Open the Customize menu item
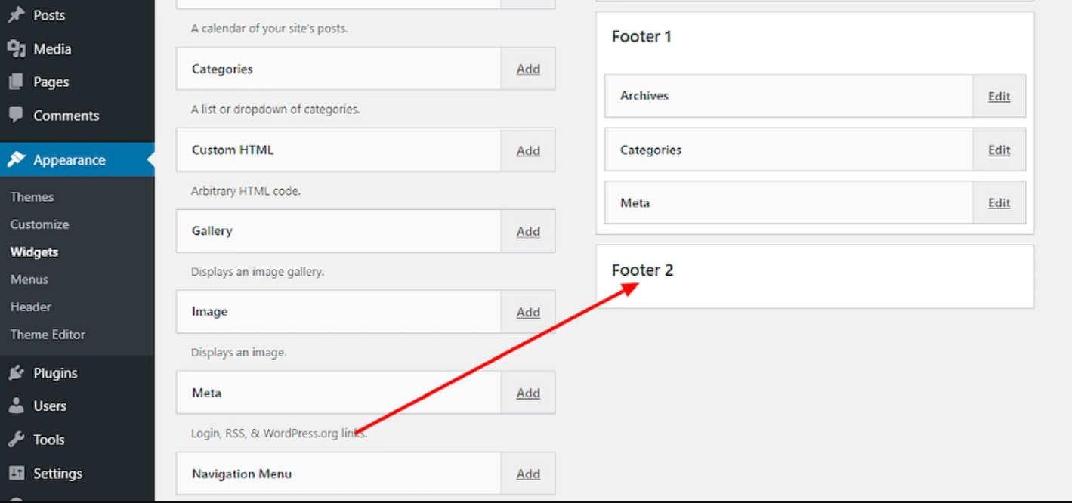 click(39, 224)
